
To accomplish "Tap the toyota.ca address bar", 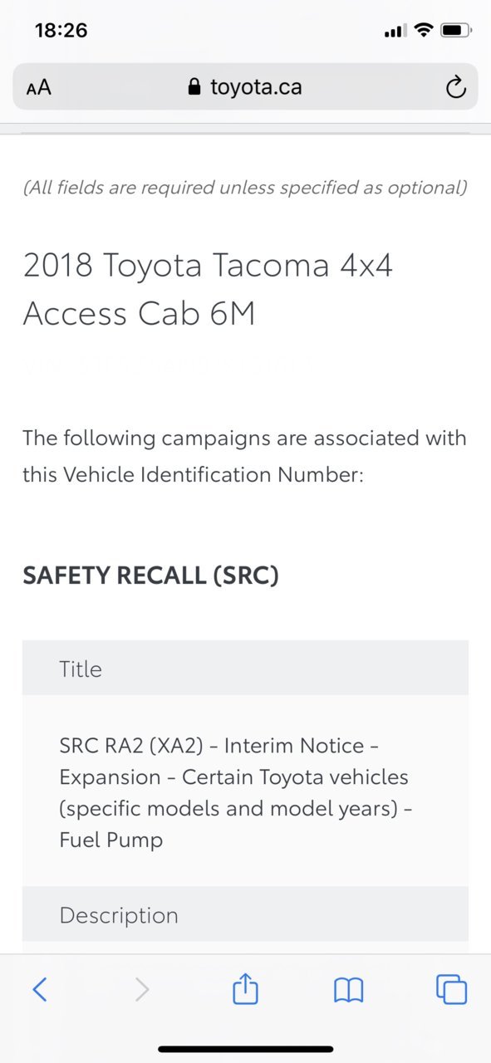I will (245, 86).
